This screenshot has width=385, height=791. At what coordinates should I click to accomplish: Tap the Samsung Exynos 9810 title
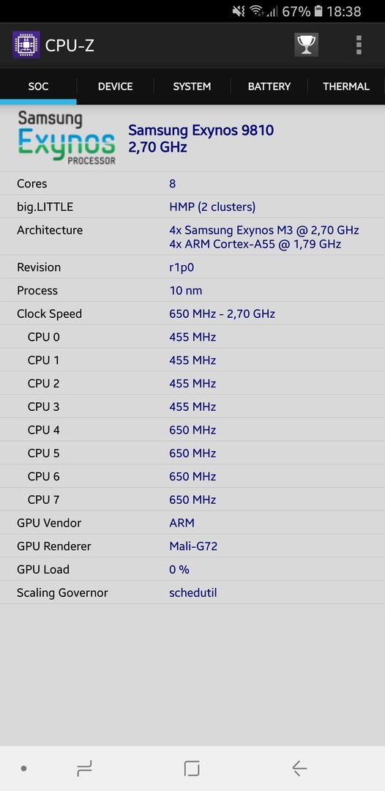pos(201,130)
